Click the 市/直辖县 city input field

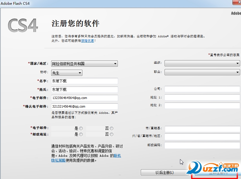(202, 129)
